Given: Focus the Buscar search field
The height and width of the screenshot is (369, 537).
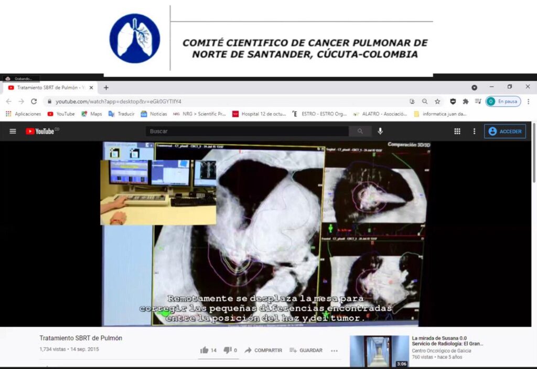Looking at the screenshot, I should 247,131.
